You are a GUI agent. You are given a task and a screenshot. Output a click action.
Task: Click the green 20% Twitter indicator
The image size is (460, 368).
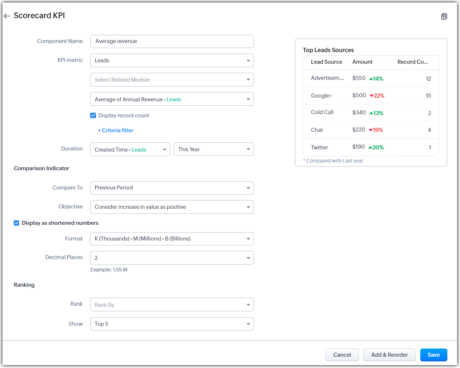tap(376, 148)
